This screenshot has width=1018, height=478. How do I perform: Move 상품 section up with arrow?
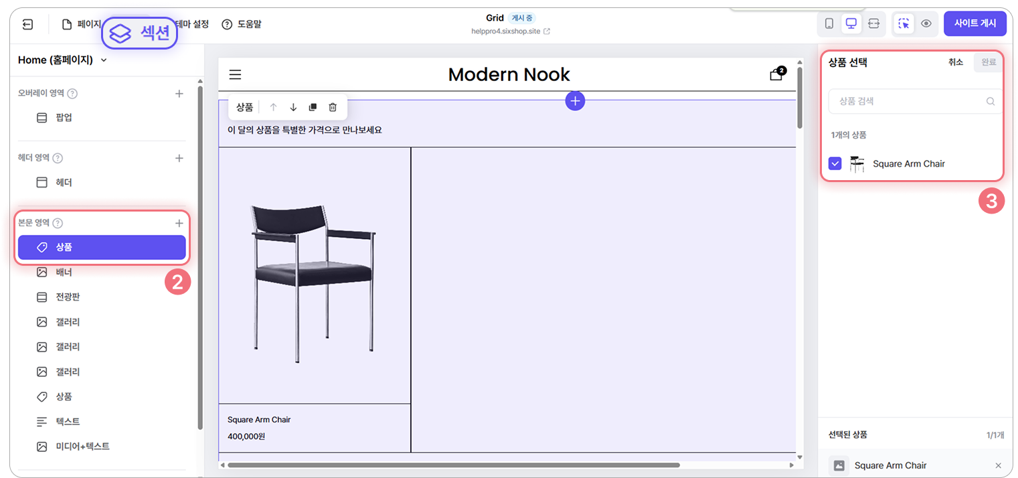273,107
